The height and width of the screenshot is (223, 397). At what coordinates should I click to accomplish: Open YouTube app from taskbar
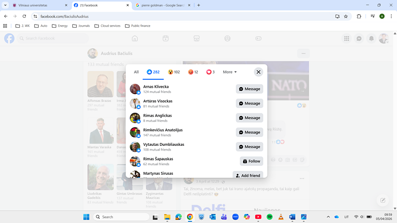[258, 217]
